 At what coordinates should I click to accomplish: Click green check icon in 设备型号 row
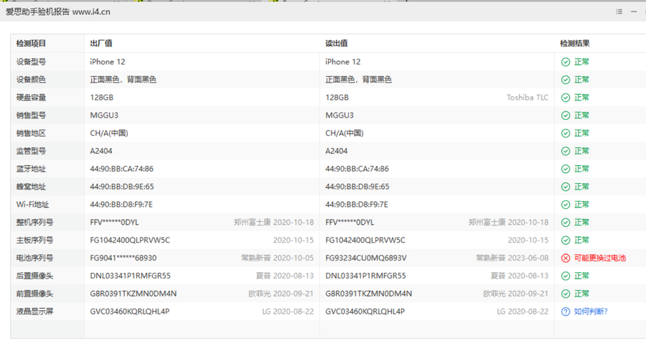tap(566, 62)
